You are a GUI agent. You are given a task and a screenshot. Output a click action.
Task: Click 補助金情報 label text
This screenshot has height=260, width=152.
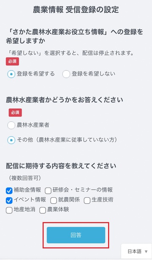27,190
